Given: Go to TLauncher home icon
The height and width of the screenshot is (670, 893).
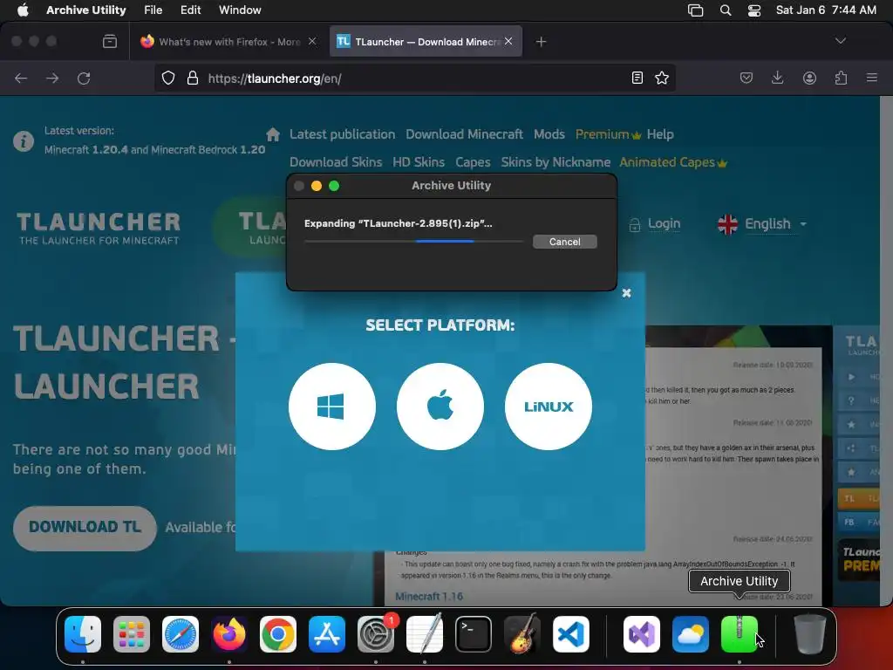Looking at the screenshot, I should pos(273,134).
